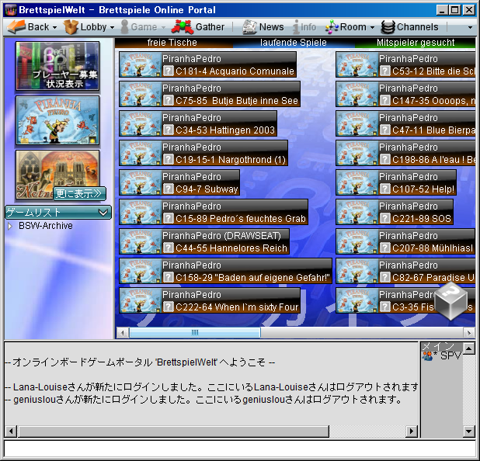Click the Room molecule icon

(x=332, y=27)
